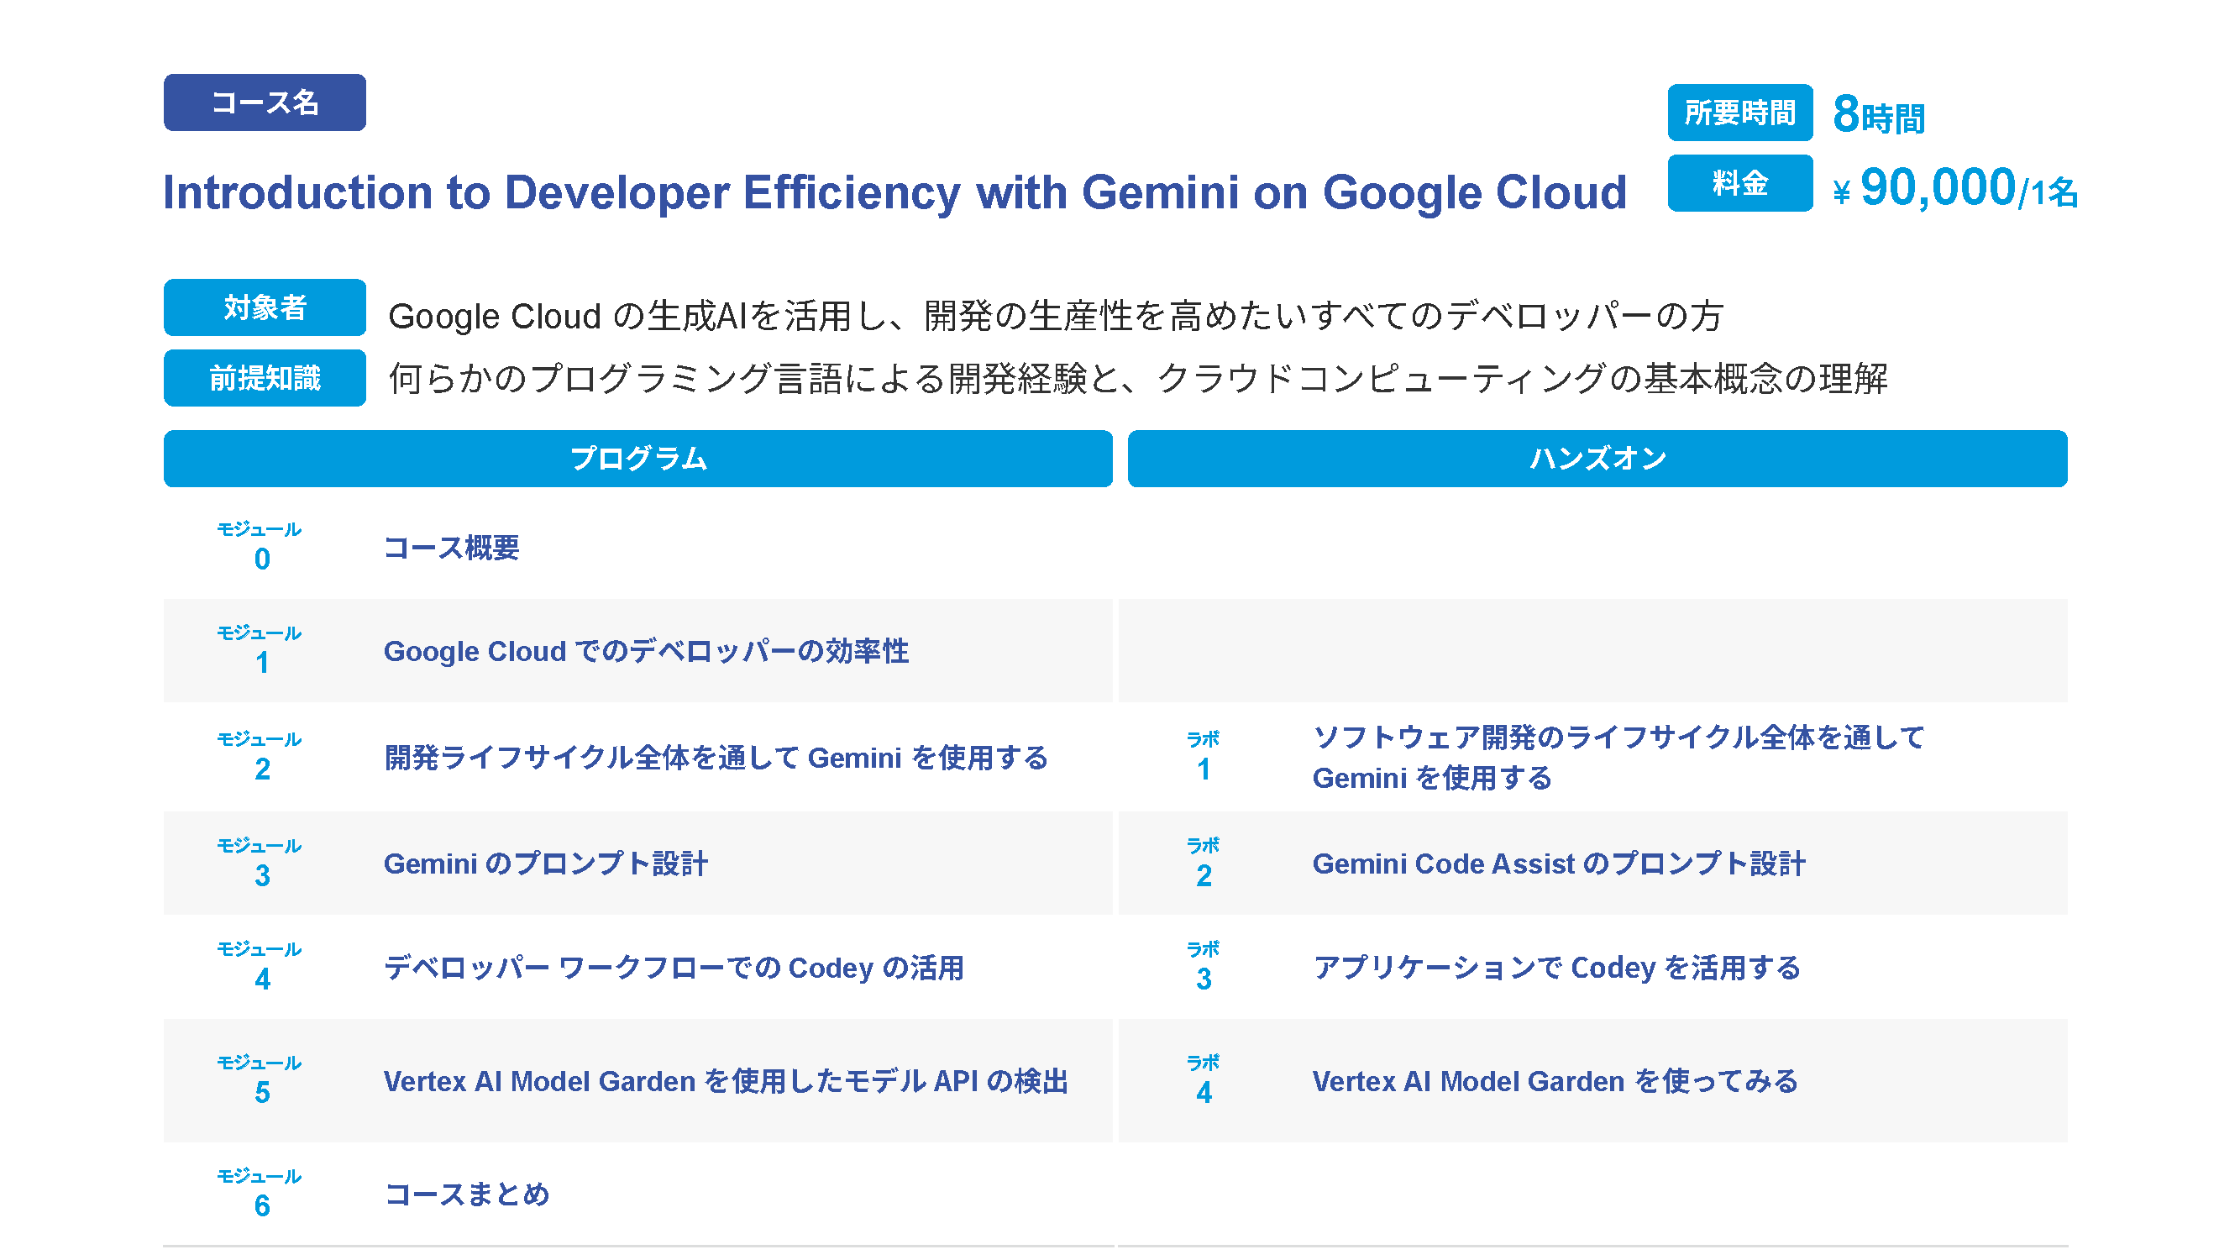Open the Gemini のプロンプト設計 module title
Viewport: 2240px width, 1260px height.
coord(545,864)
